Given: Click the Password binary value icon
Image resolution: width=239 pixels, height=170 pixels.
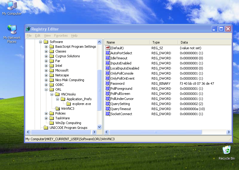Looking at the screenshot, I should [108, 84].
